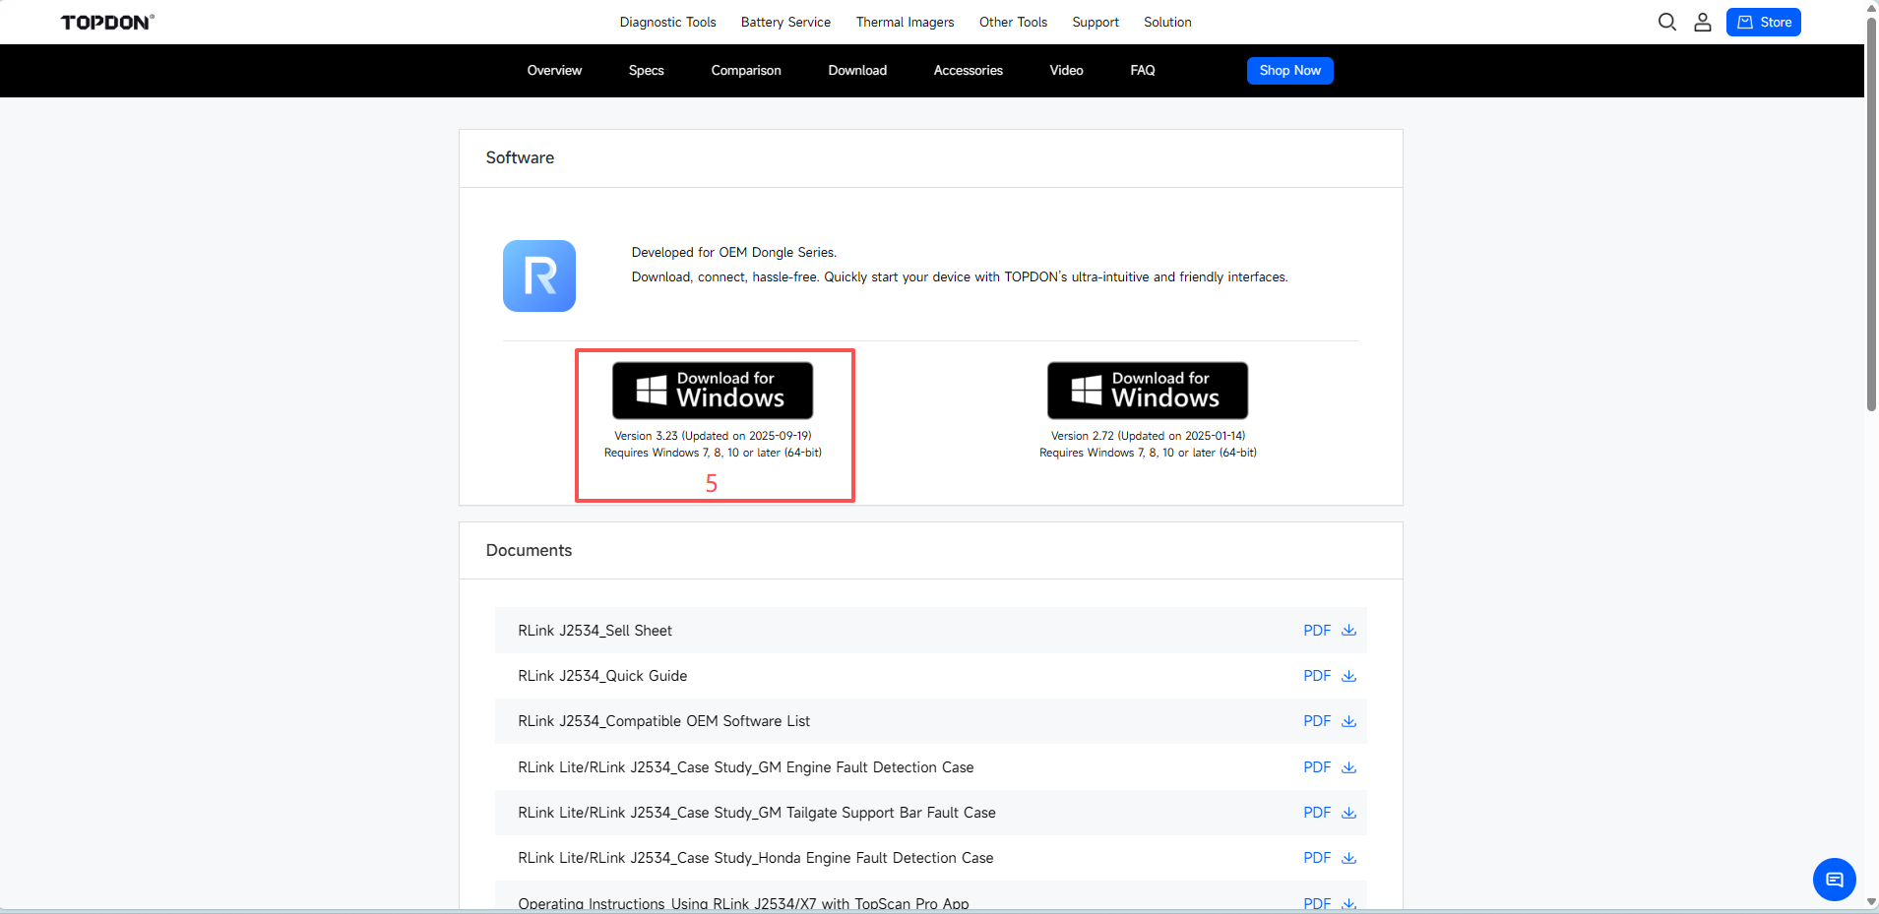1879x914 pixels.
Task: Download Windows software version 2.72
Action: coord(1148,391)
